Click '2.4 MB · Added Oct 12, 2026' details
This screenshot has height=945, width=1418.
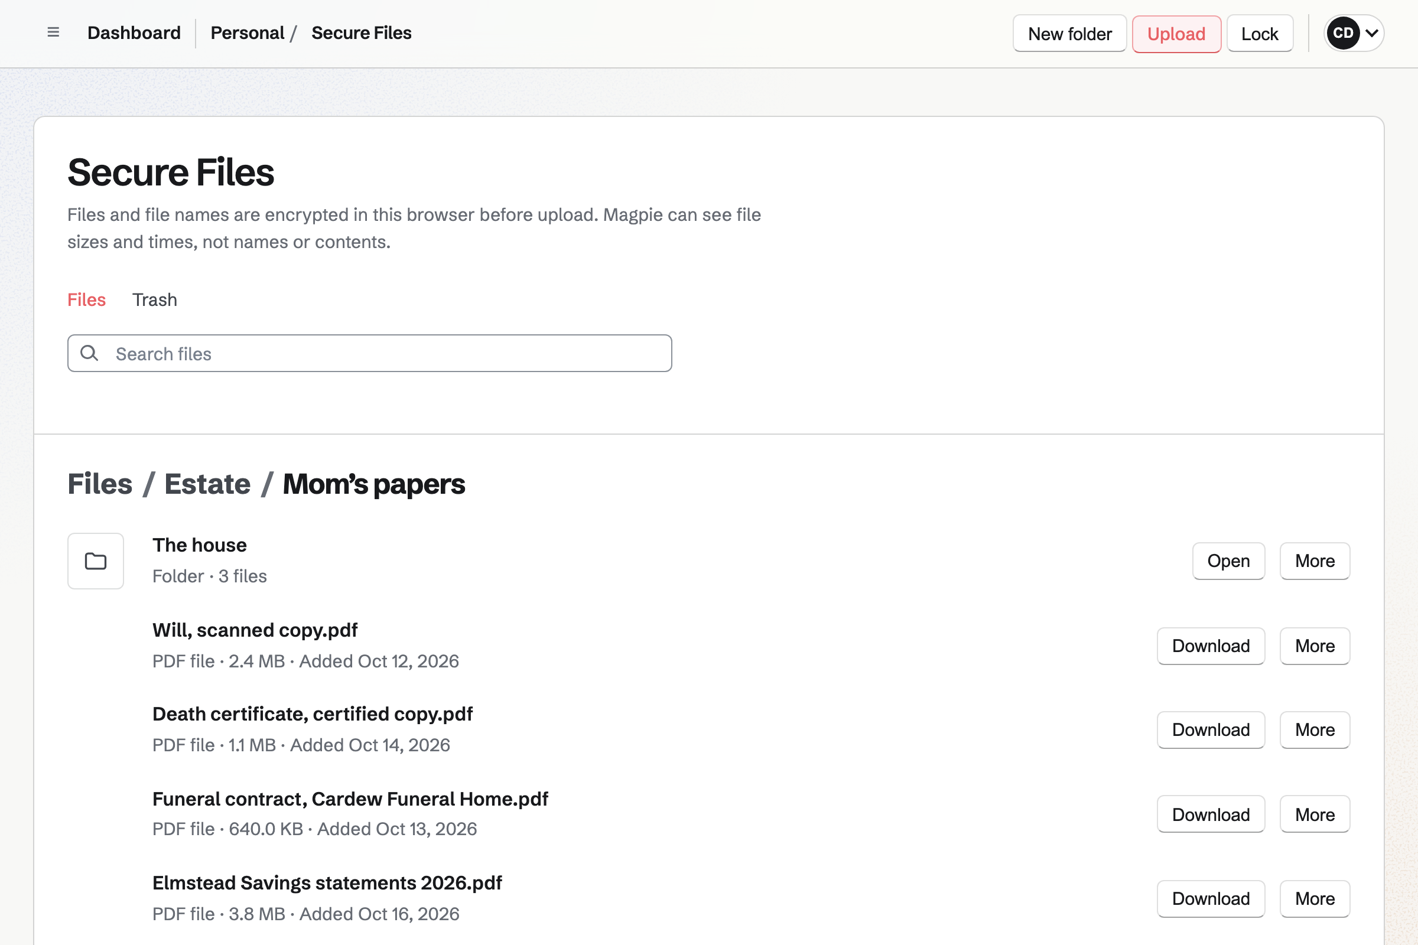(344, 661)
